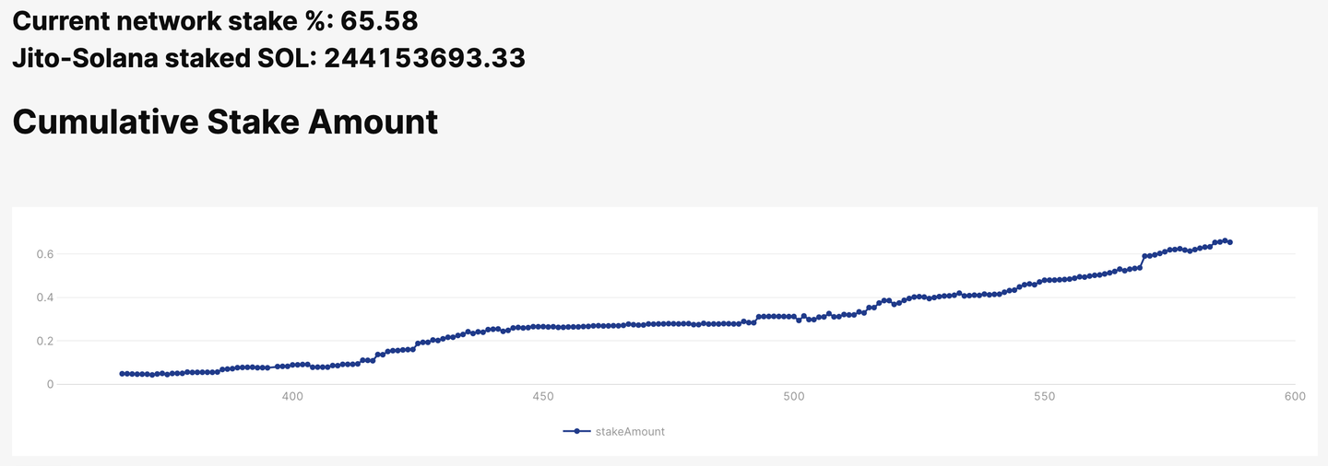Click the Current network stake % label

pos(172,19)
